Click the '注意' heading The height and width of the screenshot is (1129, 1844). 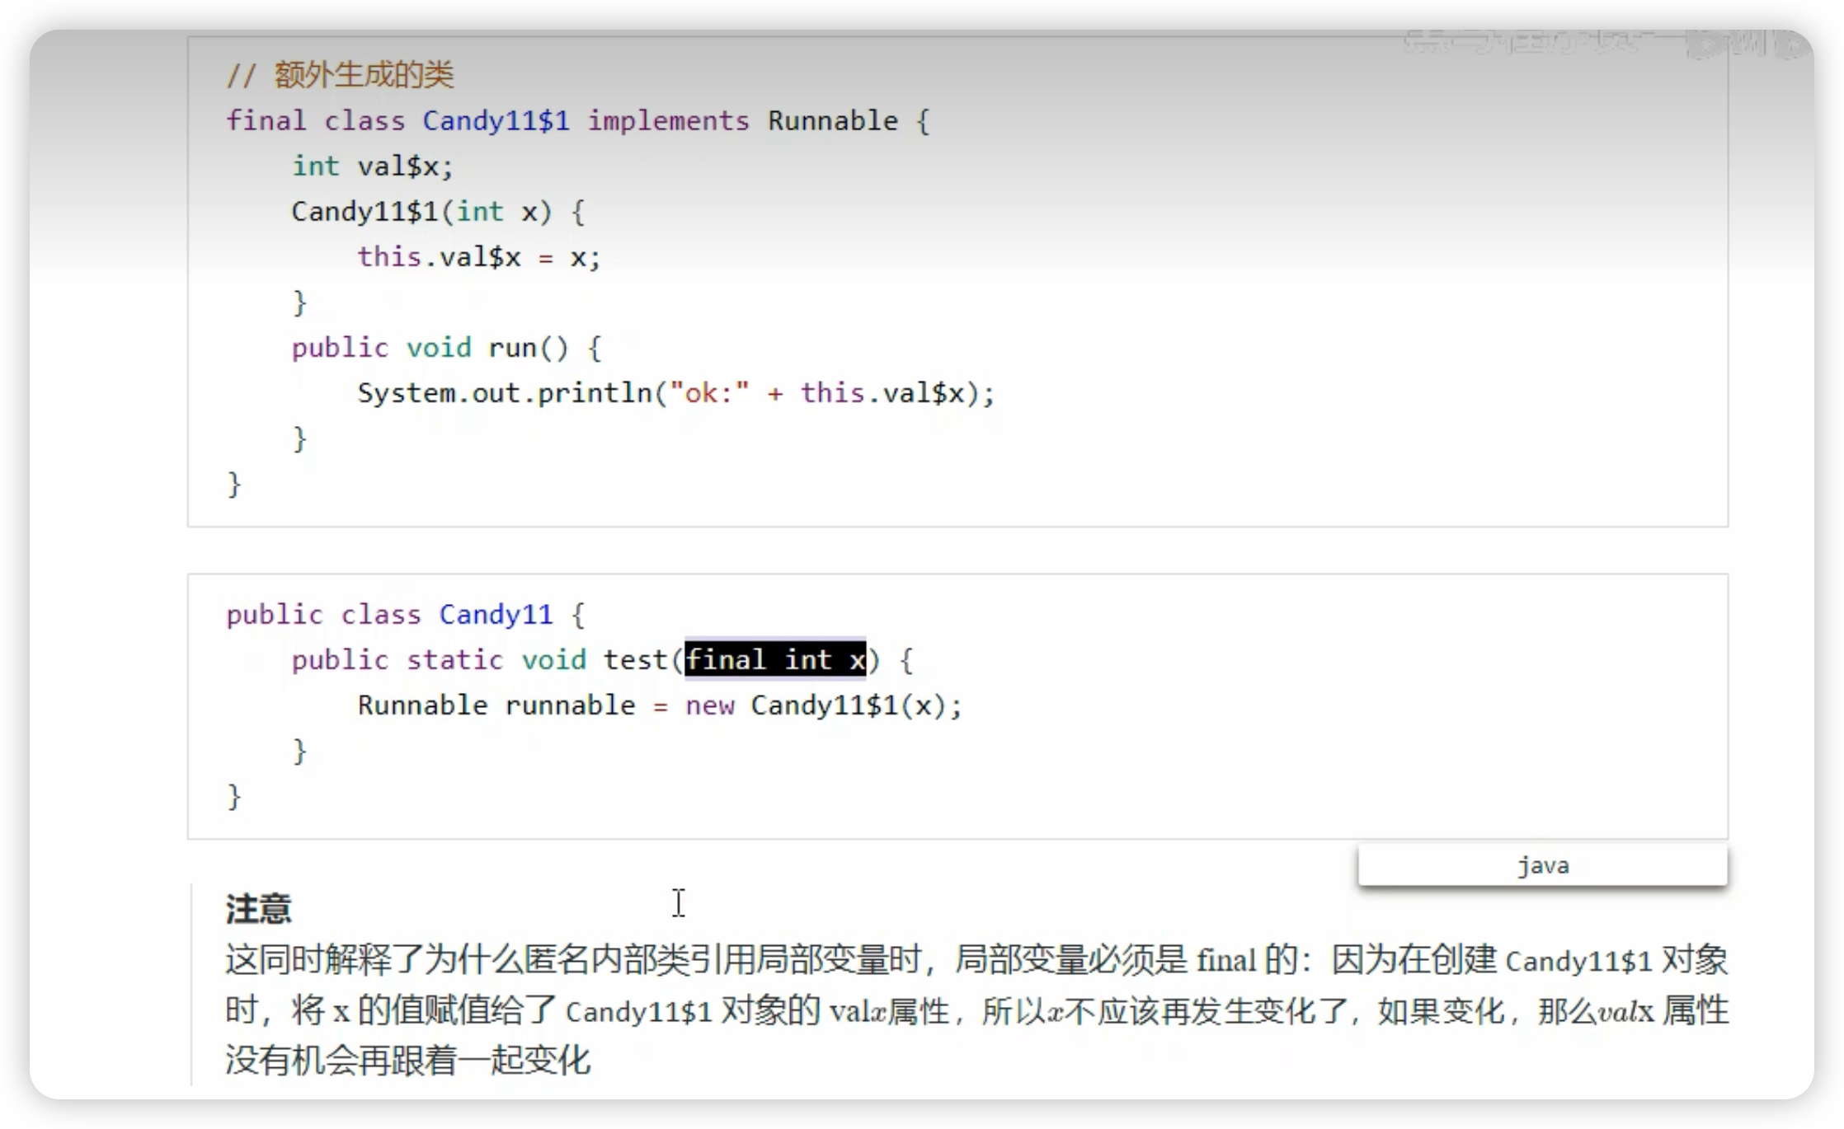pos(258,909)
